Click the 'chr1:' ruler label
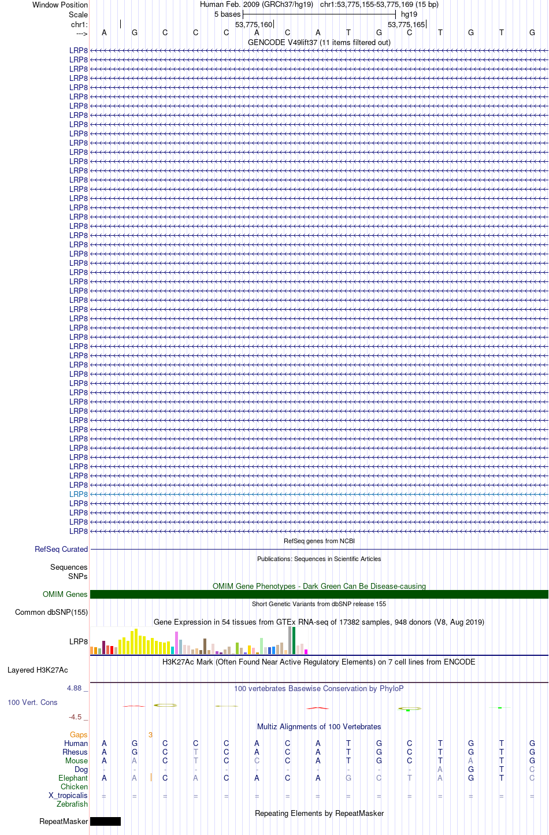Image resolution: width=549 pixels, height=835 pixels. click(79, 25)
